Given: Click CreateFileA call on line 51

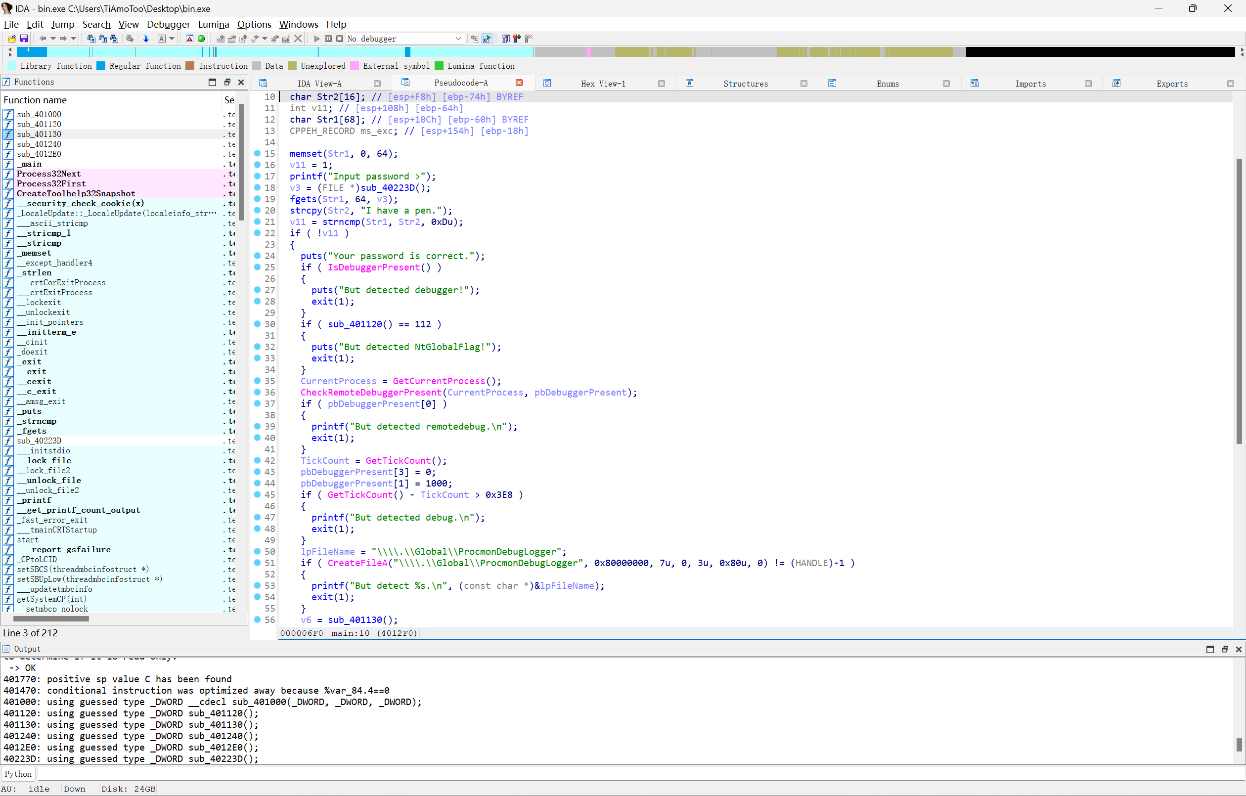Looking at the screenshot, I should 357,563.
